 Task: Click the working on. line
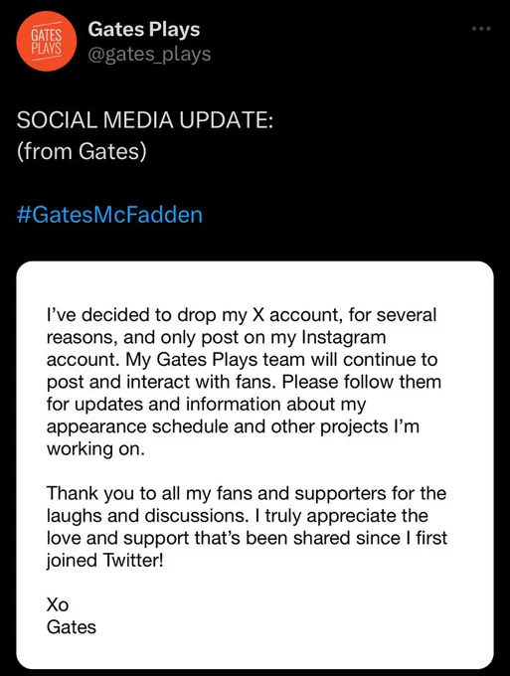(x=95, y=448)
